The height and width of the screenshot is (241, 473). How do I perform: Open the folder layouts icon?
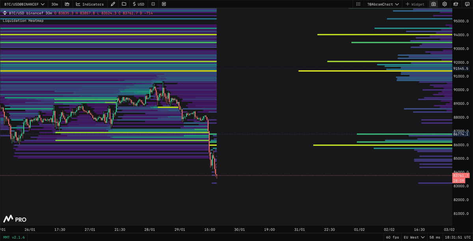click(124, 4)
